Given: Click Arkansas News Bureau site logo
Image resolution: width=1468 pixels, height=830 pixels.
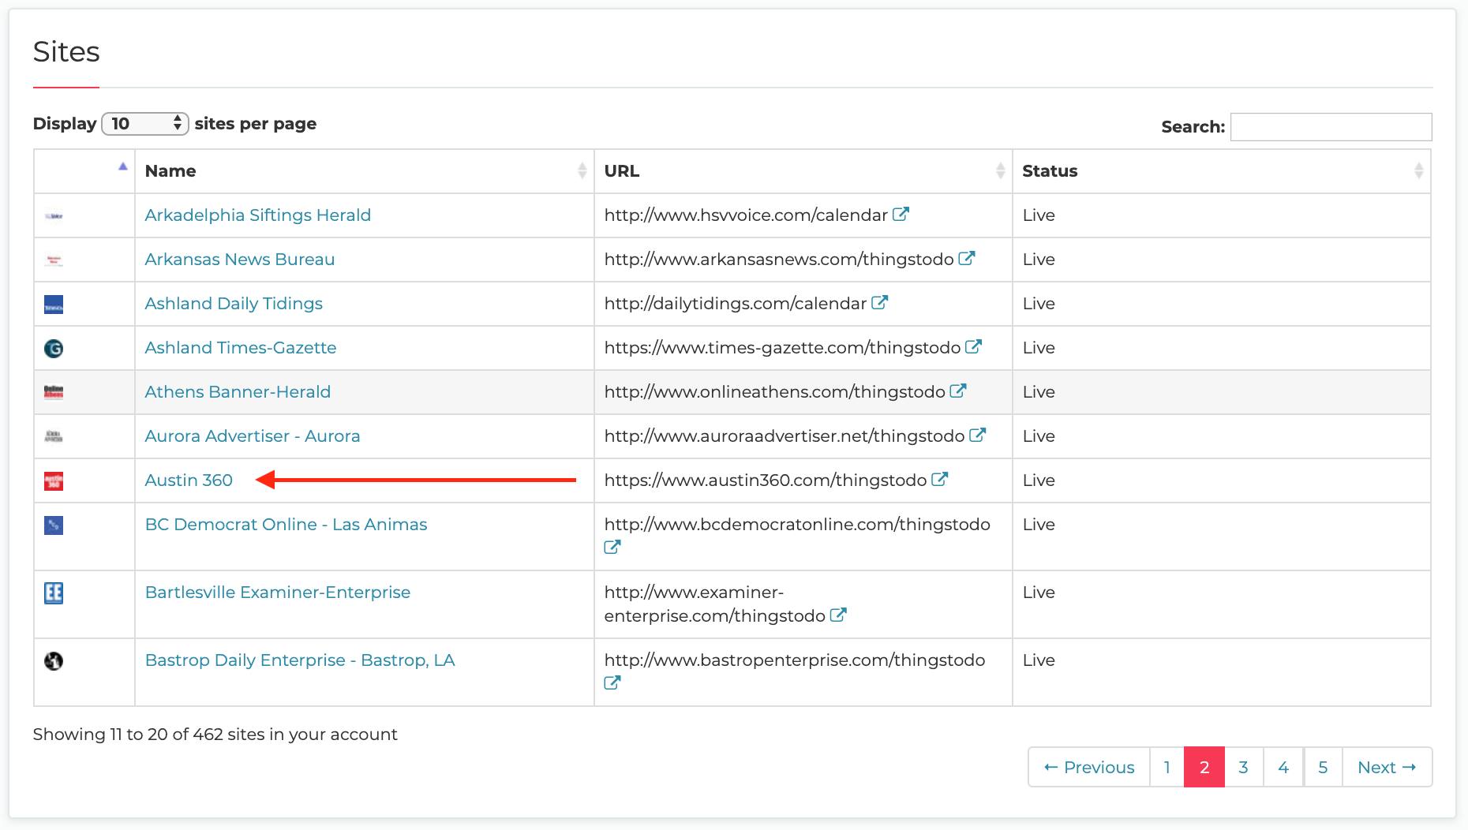Looking at the screenshot, I should (x=54, y=260).
